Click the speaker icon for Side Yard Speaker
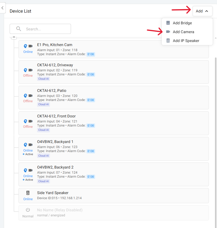 [28, 193]
